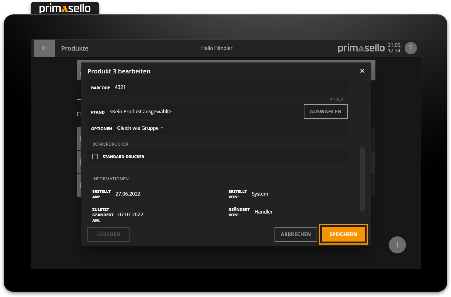
Task: Open help via question mark icon
Action: click(410, 48)
